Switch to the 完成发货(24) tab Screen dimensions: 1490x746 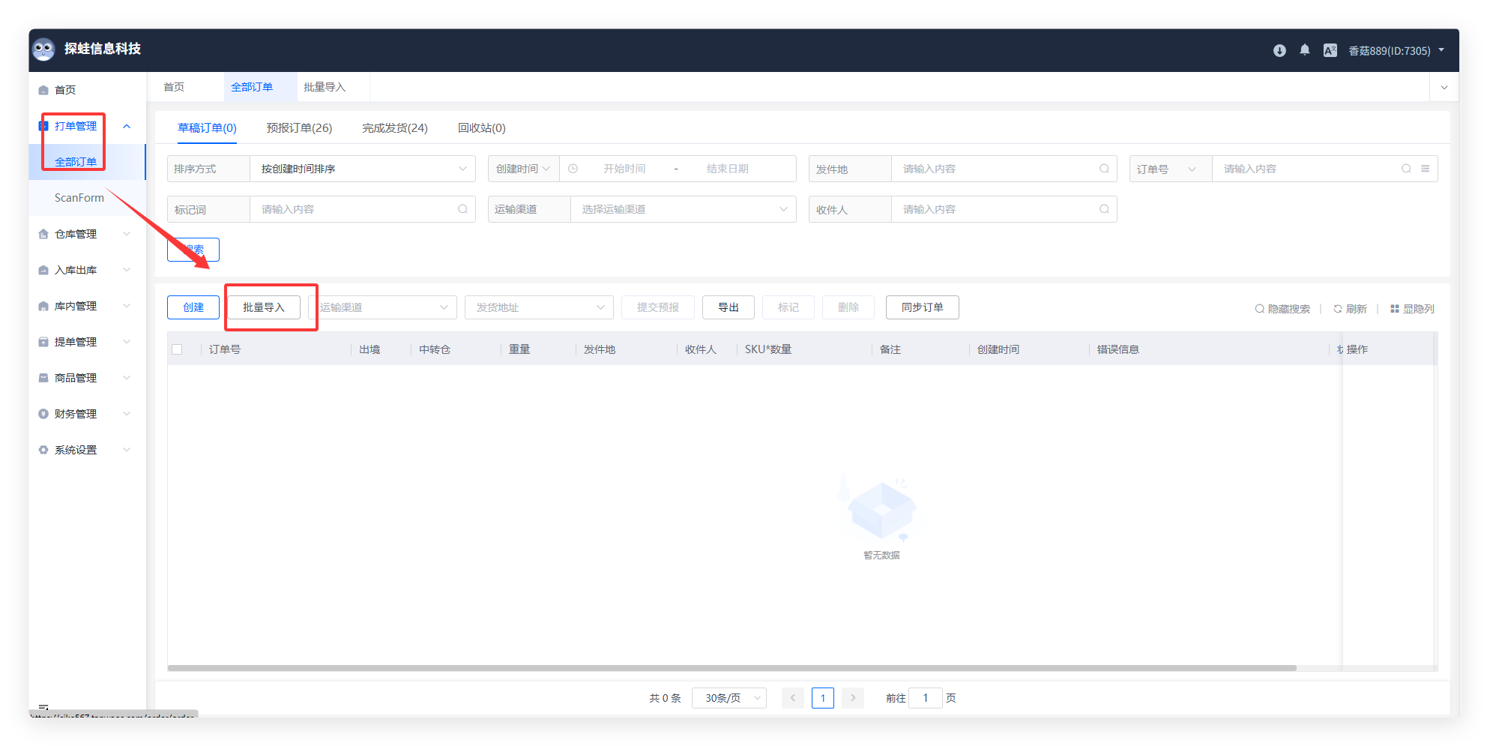395,128
